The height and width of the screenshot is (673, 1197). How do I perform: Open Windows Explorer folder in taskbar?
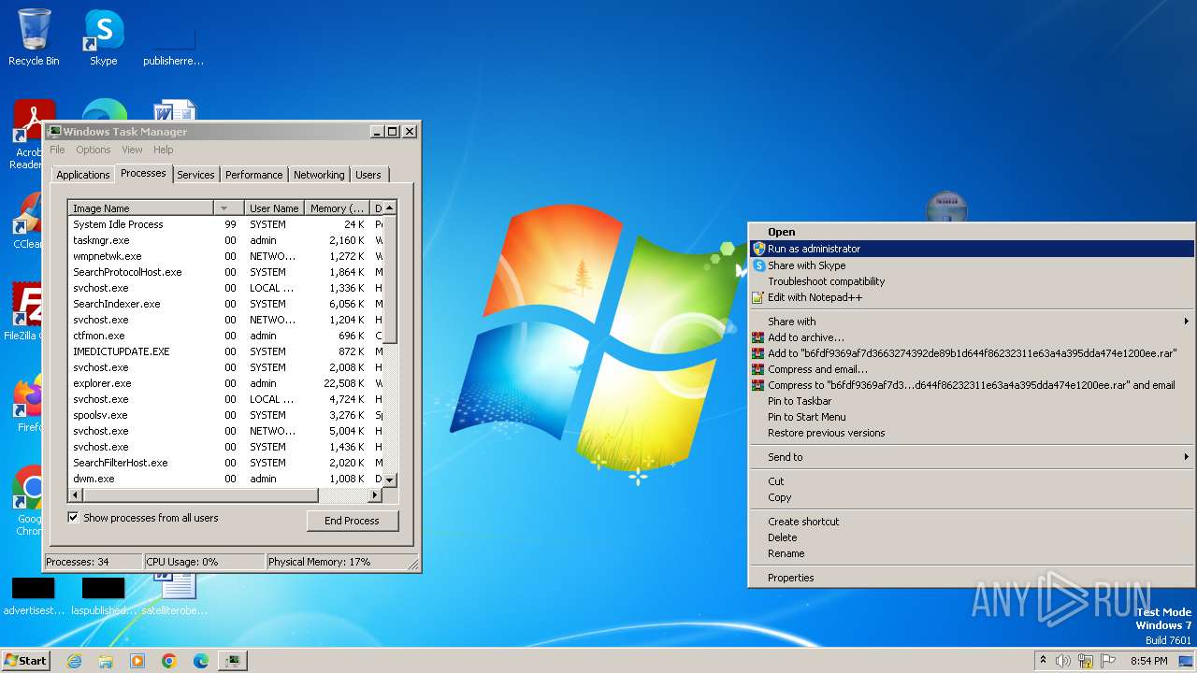click(x=106, y=661)
